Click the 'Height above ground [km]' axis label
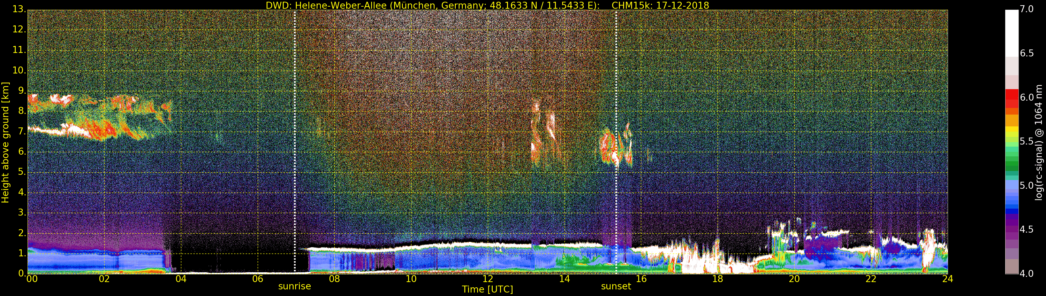 pos(5,142)
